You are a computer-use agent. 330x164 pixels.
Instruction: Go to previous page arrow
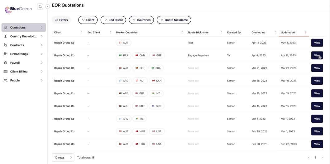(x=309, y=158)
